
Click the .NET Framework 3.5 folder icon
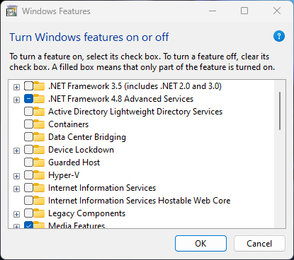39,86
